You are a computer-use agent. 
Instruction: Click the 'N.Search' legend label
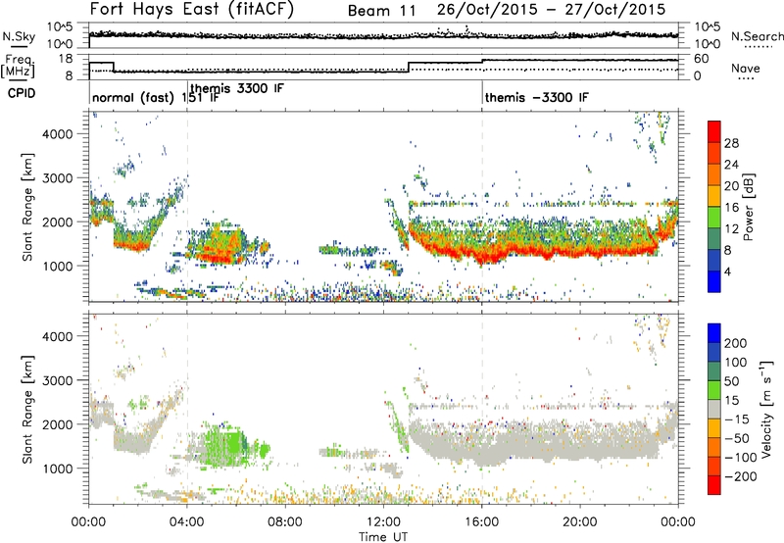(x=757, y=36)
